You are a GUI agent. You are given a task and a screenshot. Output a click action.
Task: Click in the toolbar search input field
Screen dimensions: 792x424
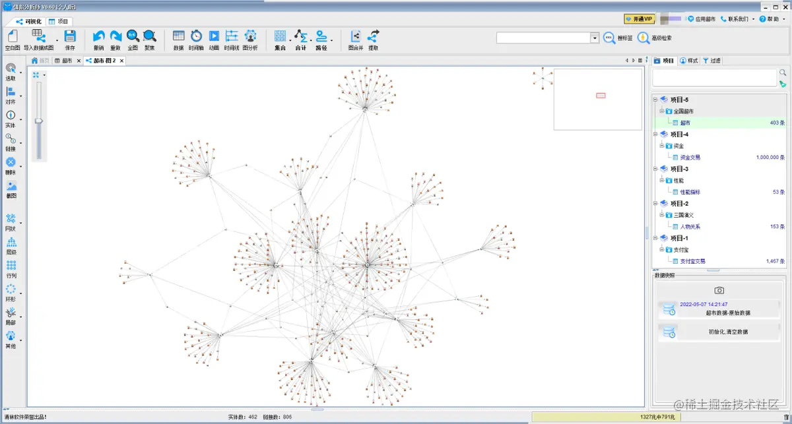coord(543,38)
